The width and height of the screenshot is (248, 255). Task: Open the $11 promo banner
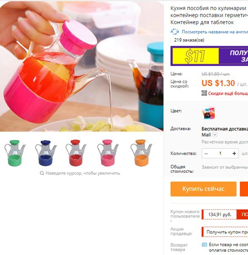(209, 56)
